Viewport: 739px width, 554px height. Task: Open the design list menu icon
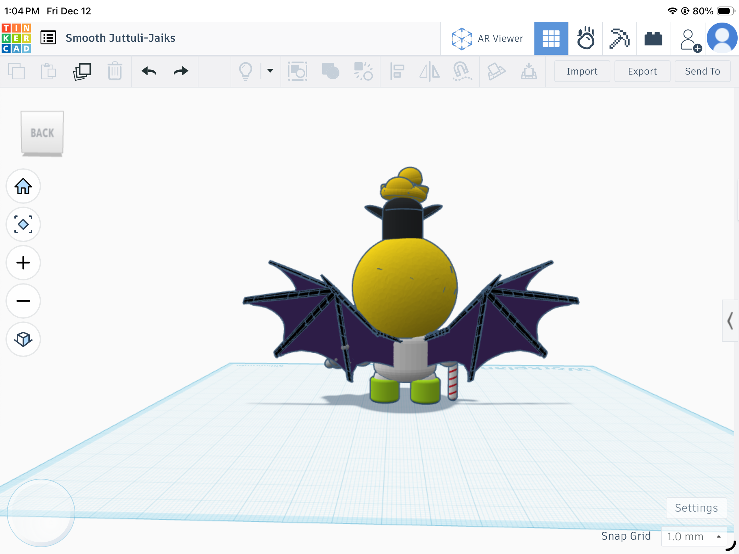point(48,38)
